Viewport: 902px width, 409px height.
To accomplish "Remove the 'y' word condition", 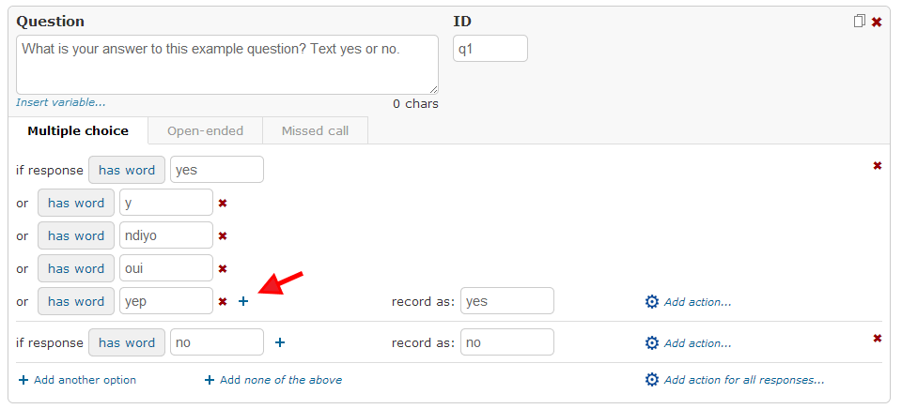I will [223, 203].
